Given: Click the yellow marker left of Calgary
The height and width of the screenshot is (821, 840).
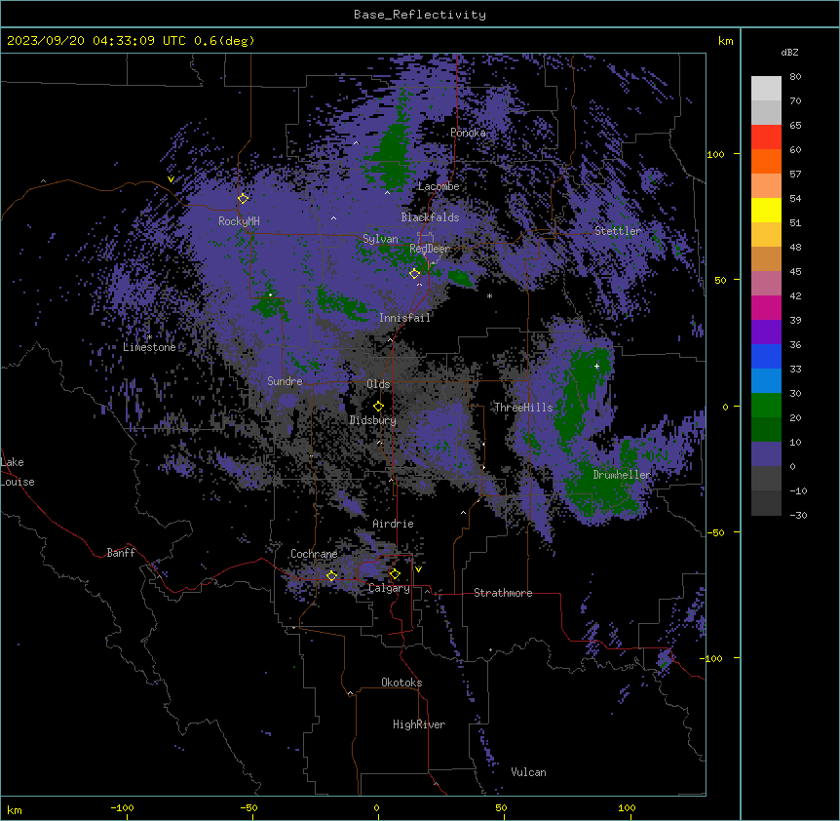Looking at the screenshot, I should [331, 575].
